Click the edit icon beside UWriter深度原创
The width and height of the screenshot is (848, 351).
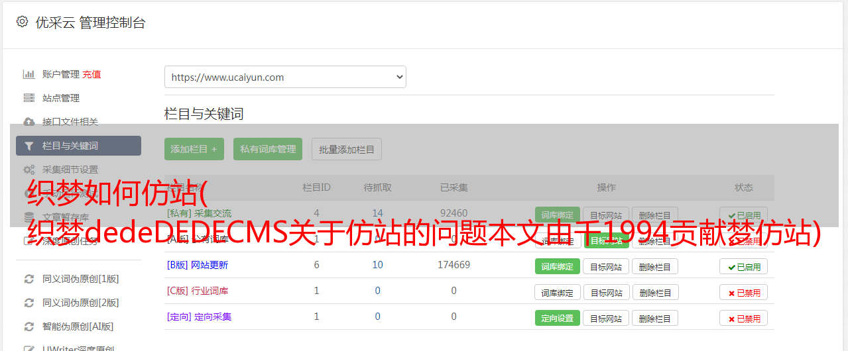(29, 348)
